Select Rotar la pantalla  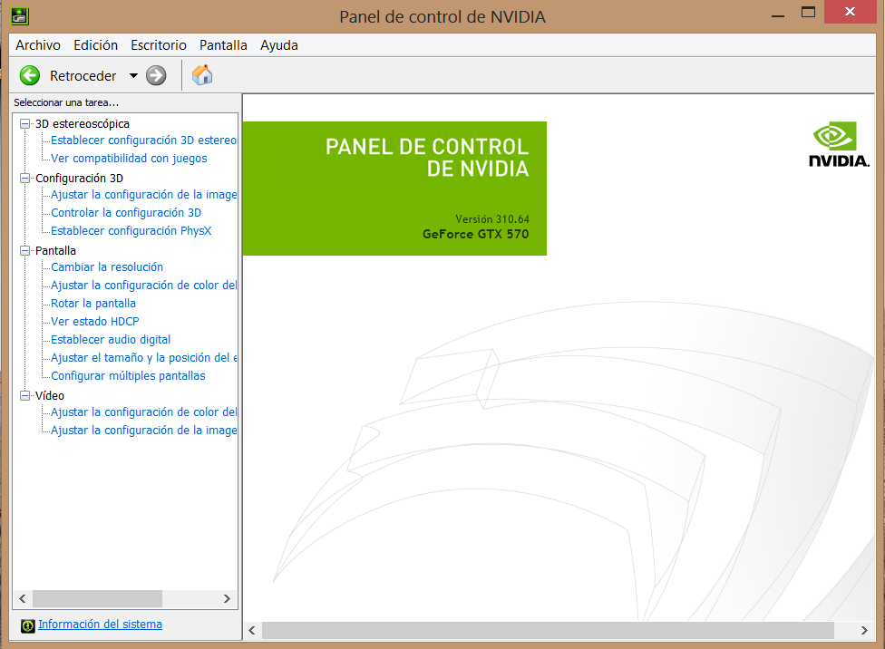tap(93, 303)
